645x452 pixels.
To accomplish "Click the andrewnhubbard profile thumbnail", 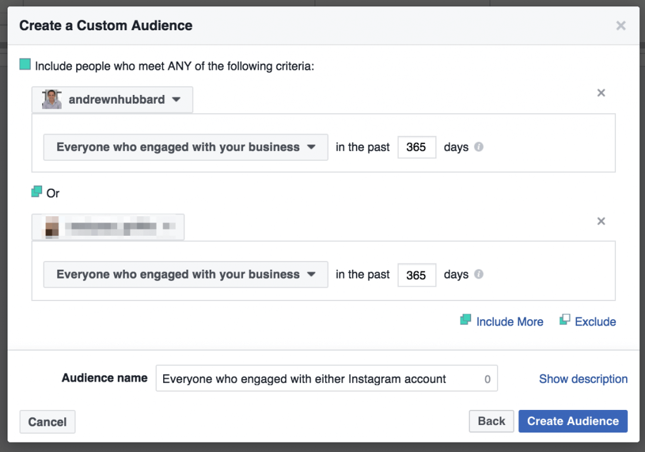I will point(52,100).
